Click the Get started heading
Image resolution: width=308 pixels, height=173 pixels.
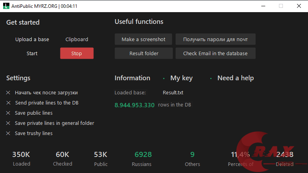23,22
